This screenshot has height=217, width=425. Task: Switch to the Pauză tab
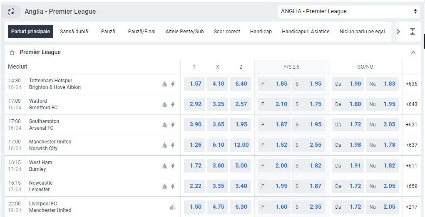tap(108, 32)
